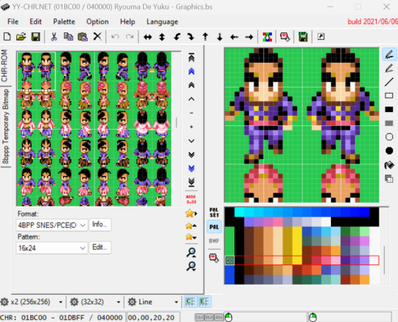398x322 pixels.
Task: Click the add bookmark star icon
Action: (191, 214)
